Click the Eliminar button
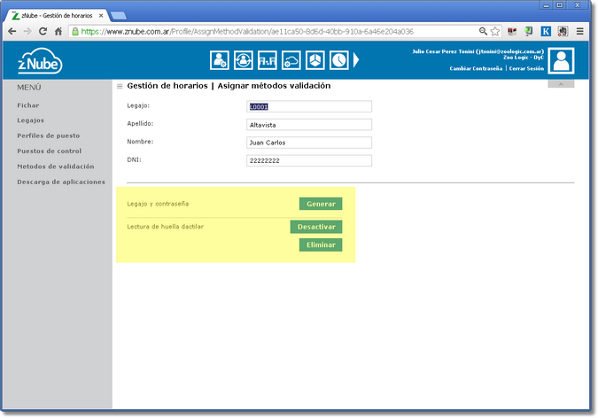This screenshot has height=418, width=598. tap(321, 244)
